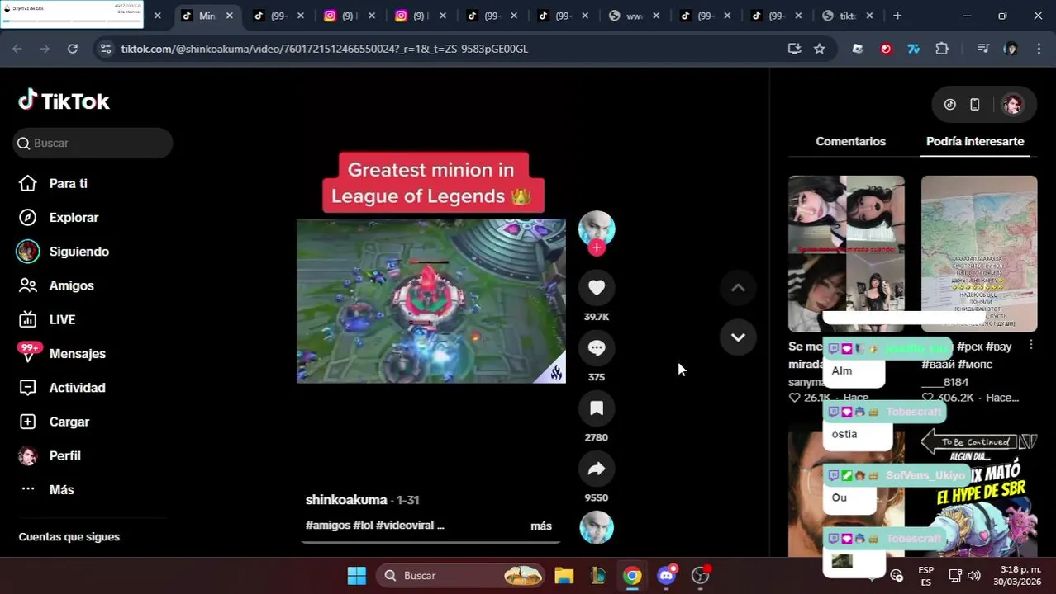The image size is (1056, 594).
Task: Open the install app icon in address bar
Action: pos(794,49)
